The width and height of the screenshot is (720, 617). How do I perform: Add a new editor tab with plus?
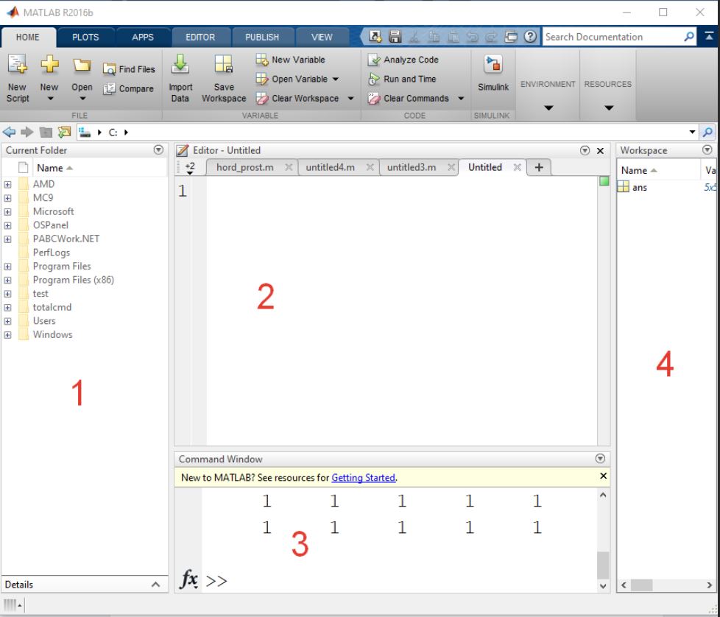(x=539, y=168)
